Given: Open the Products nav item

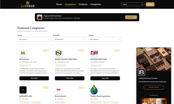Looking at the screenshot, I should tap(83, 4).
